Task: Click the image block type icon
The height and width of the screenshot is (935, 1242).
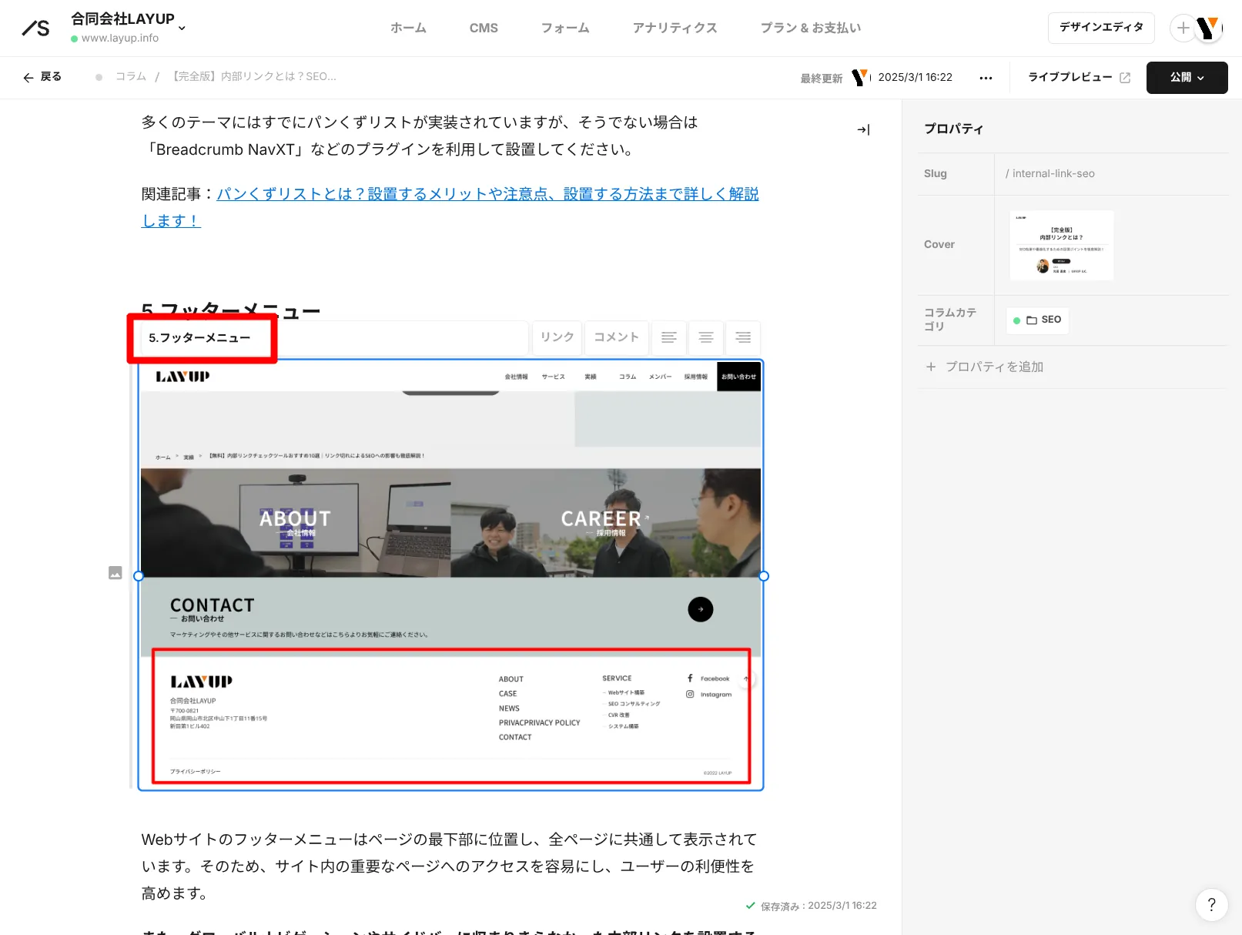Action: click(115, 573)
